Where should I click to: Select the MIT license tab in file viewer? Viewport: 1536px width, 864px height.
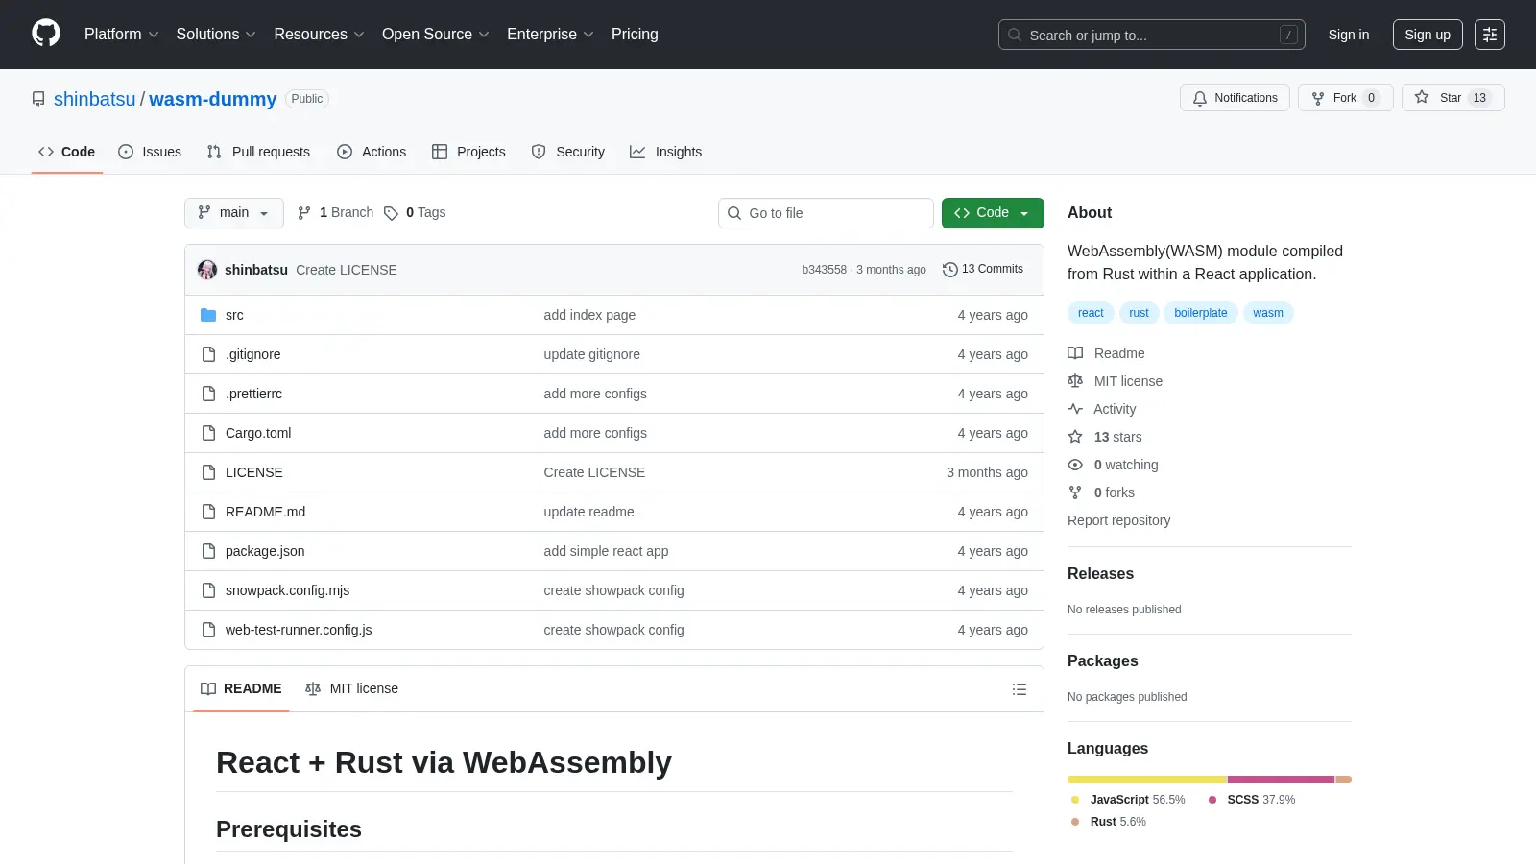coord(351,689)
